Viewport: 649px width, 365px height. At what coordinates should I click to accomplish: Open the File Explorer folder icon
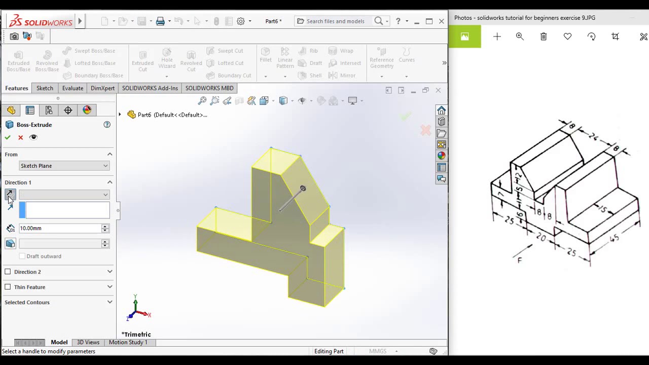tap(441, 133)
